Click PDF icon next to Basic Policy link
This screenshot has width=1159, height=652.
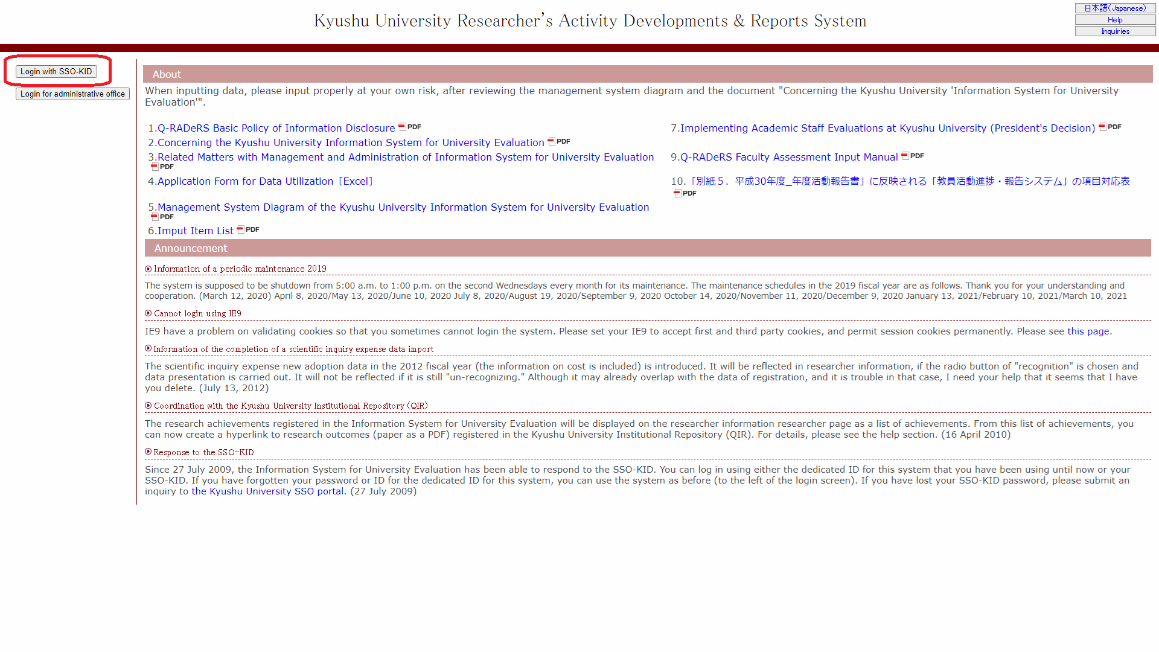(x=410, y=127)
